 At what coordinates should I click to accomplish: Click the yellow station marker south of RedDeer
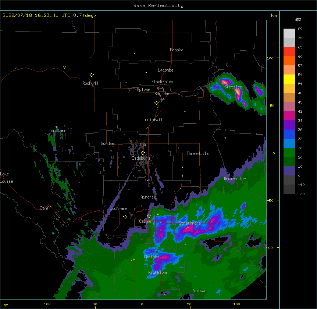click(x=156, y=103)
